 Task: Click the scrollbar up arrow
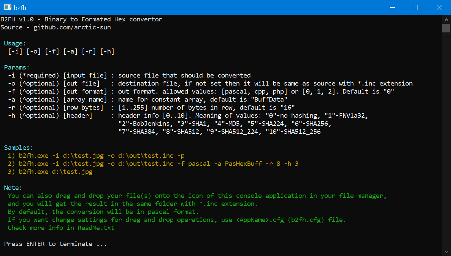click(x=446, y=20)
